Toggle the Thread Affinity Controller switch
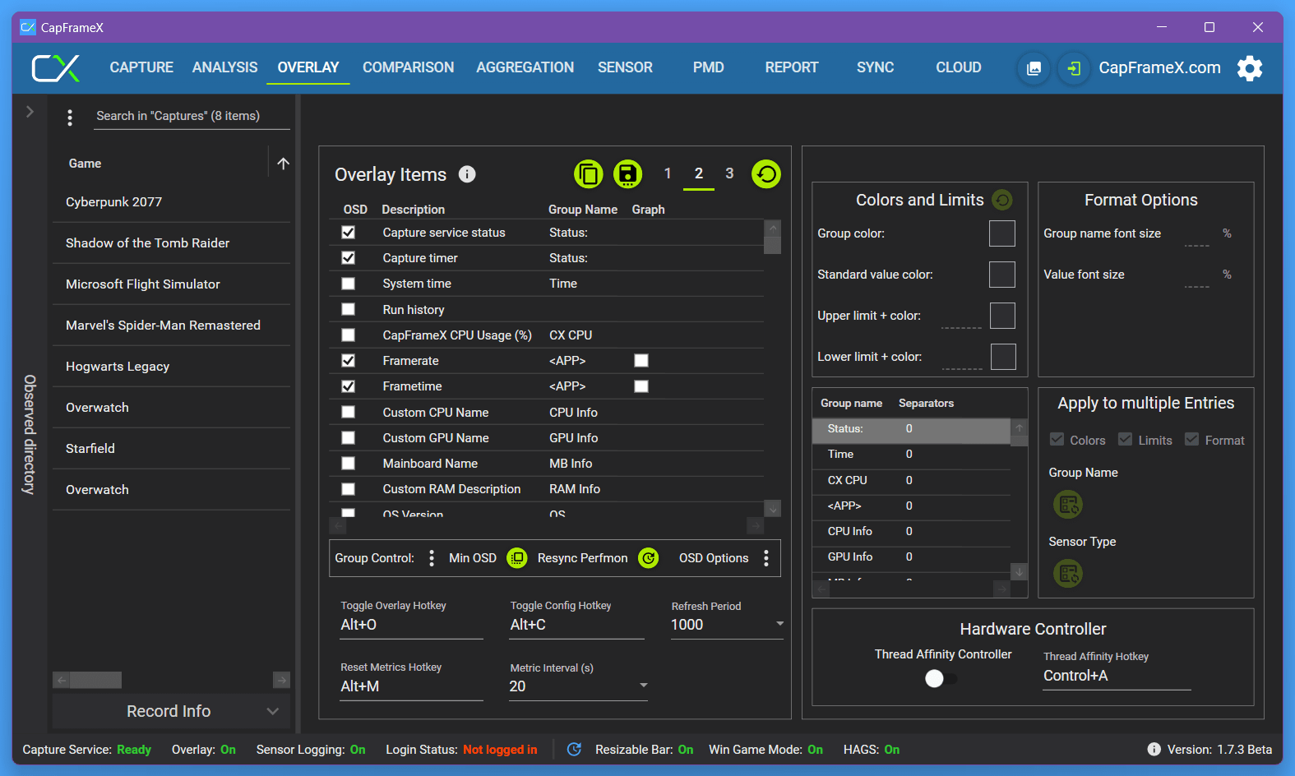The height and width of the screenshot is (776, 1295). 941,679
